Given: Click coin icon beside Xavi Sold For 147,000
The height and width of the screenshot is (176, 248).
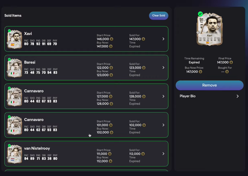Looking at the screenshot, I should point(143,39).
